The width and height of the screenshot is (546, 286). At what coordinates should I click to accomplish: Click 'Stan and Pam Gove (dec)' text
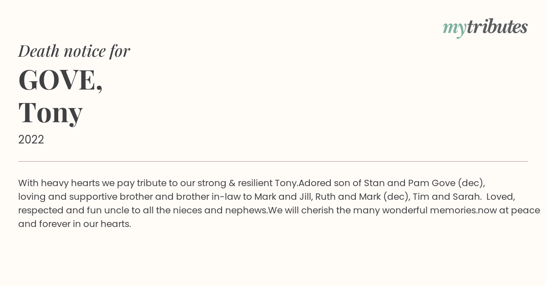(424, 183)
